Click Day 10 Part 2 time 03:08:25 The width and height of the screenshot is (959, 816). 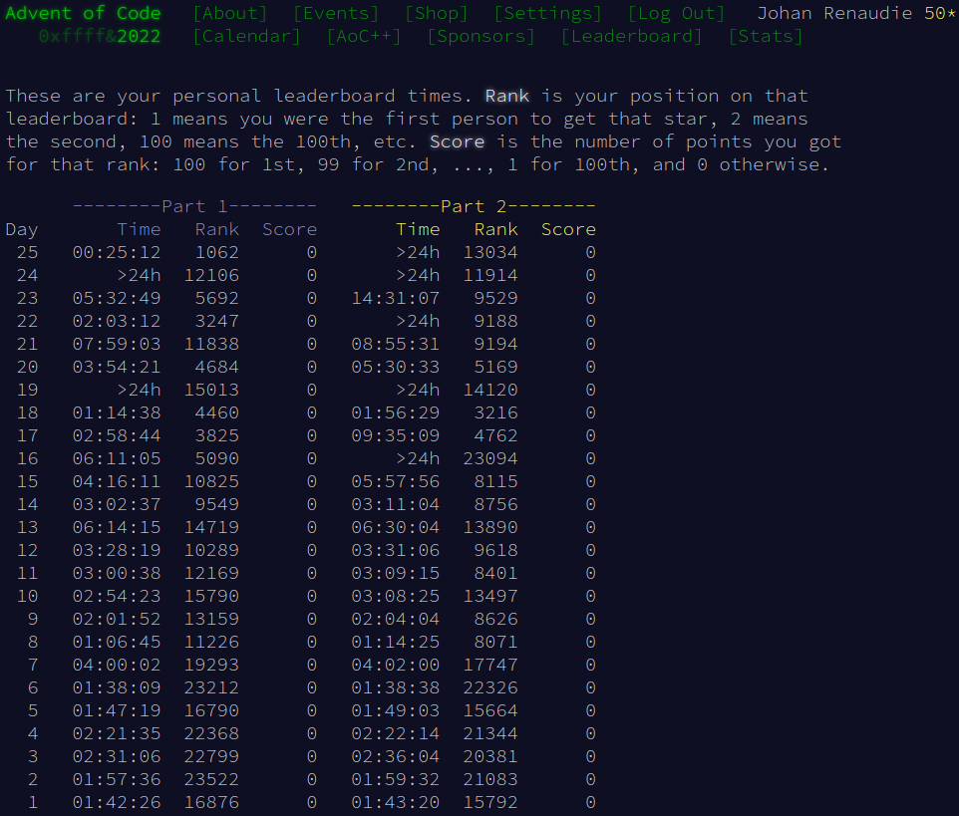(x=396, y=596)
